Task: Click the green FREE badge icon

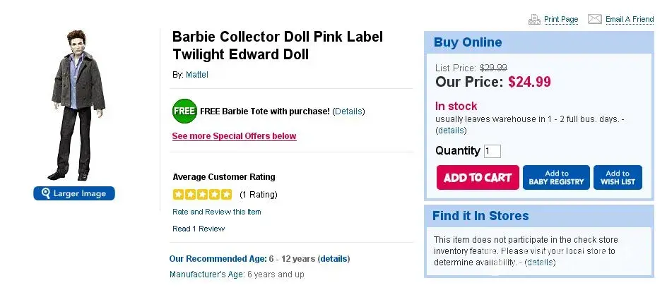Action: point(184,111)
